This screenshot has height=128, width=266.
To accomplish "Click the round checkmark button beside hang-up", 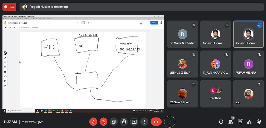I will [x=170, y=122].
